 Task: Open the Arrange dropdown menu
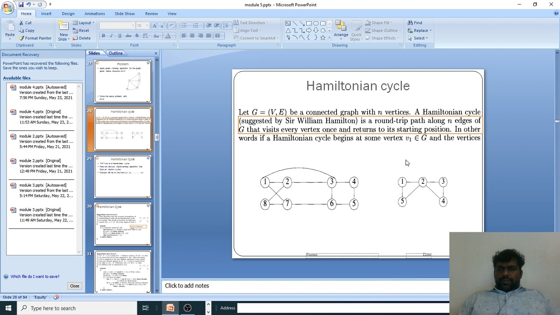[341, 30]
